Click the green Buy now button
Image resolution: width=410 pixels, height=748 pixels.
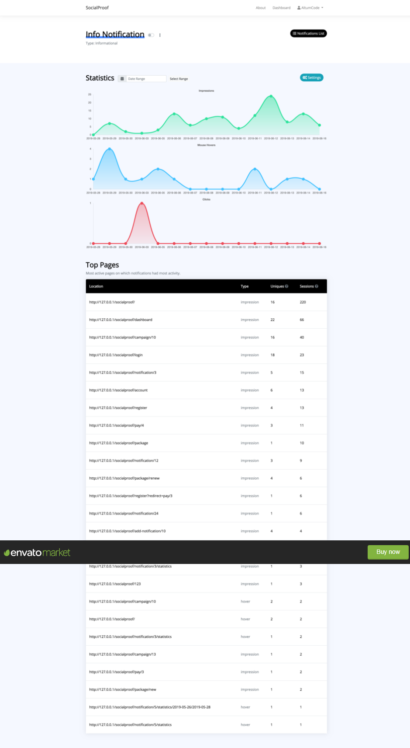click(x=388, y=552)
